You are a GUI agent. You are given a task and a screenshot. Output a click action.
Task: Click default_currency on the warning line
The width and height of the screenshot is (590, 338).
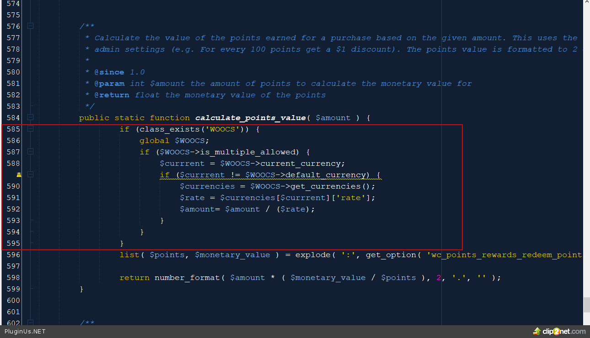(x=325, y=175)
